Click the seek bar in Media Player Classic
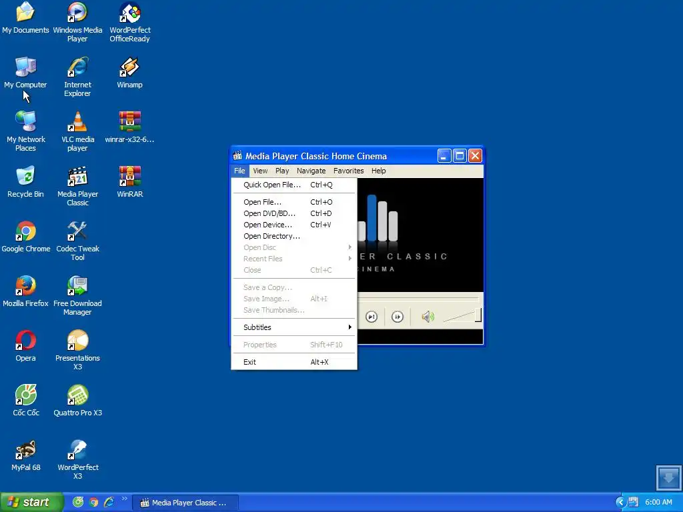Image resolution: width=683 pixels, height=512 pixels. tap(418, 299)
